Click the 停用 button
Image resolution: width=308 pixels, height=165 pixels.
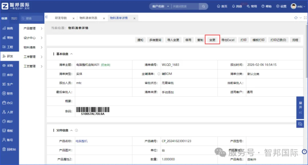pyautogui.click(x=188, y=40)
